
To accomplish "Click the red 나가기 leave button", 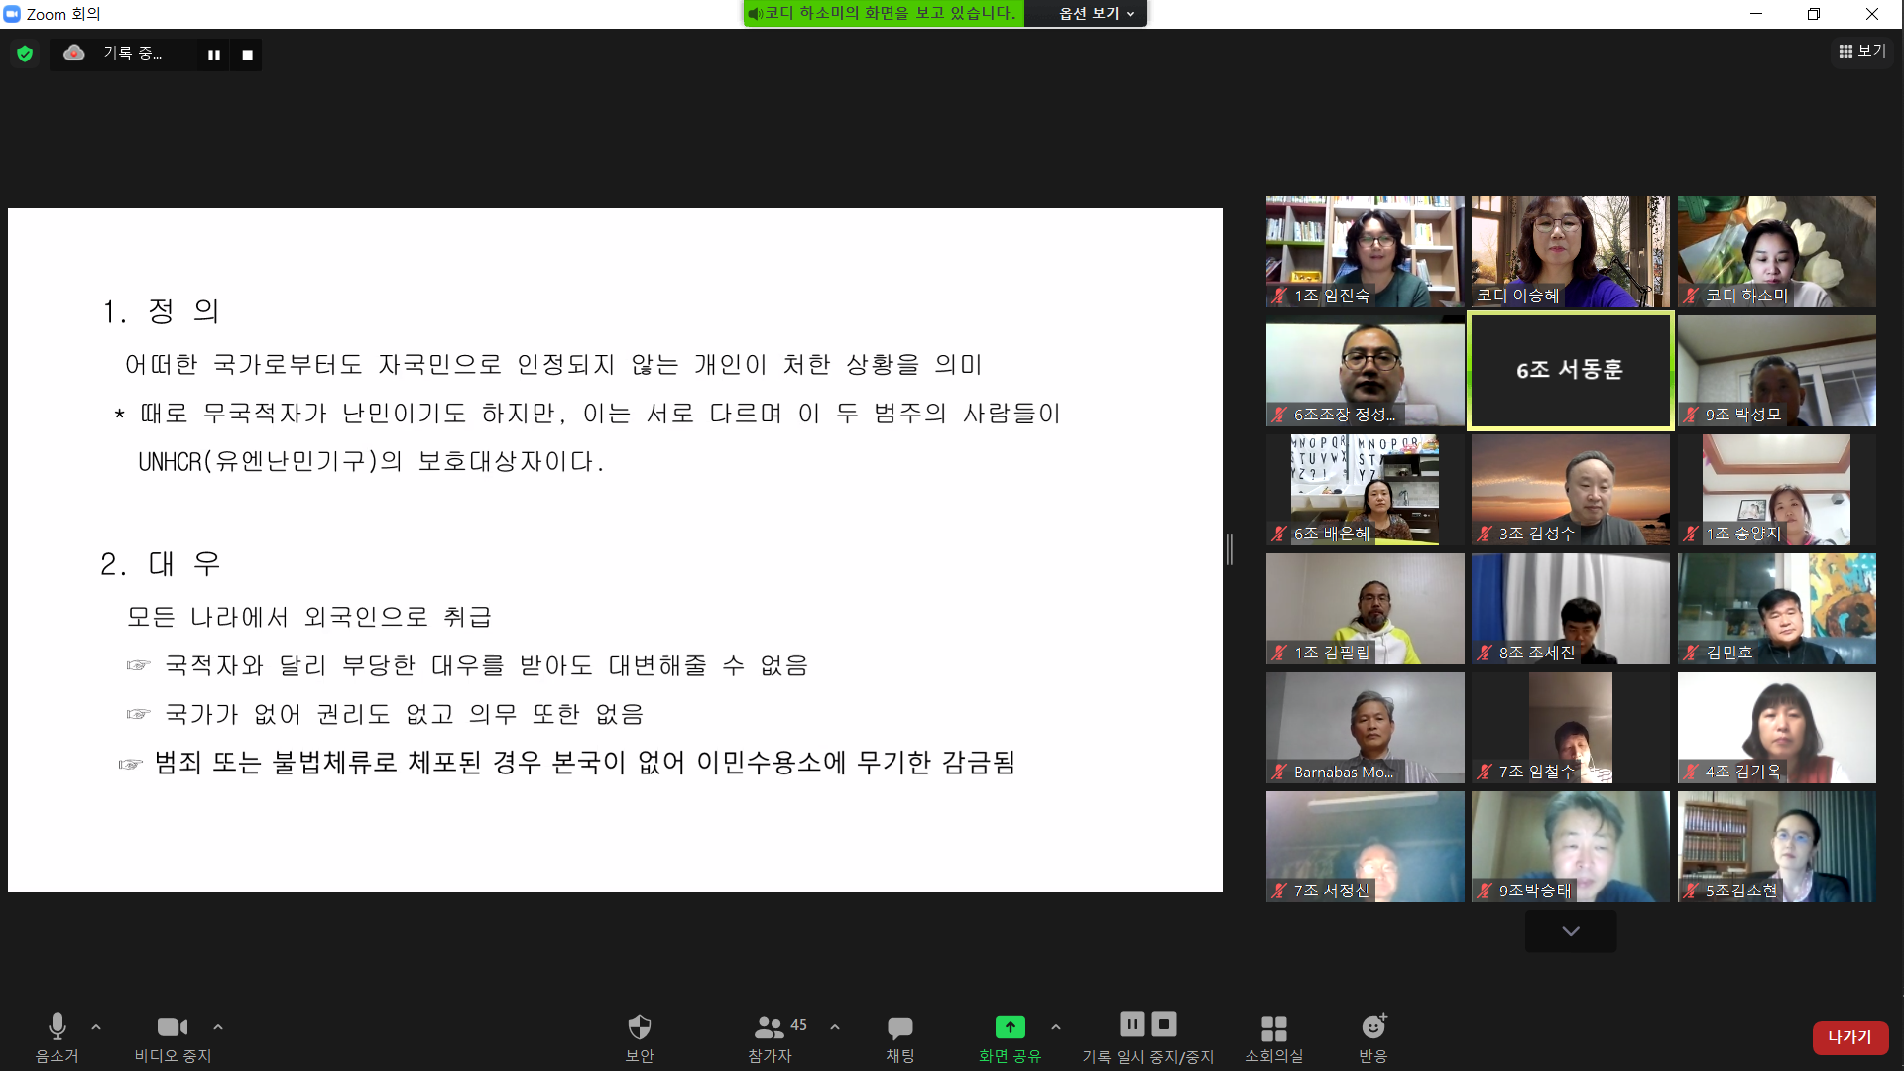I will 1849,1037.
